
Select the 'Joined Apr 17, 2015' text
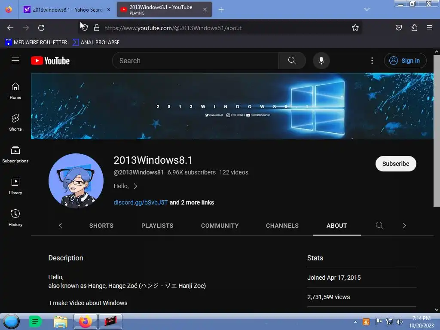click(334, 278)
